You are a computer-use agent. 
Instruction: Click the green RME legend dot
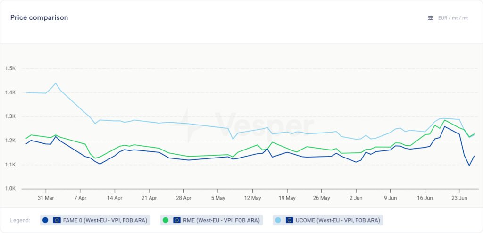[x=166, y=220]
